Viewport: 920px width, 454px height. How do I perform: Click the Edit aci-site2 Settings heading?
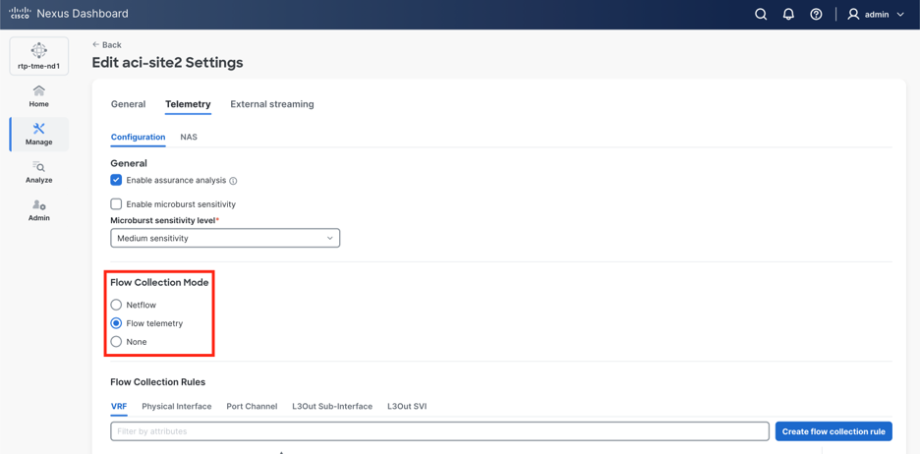(168, 62)
